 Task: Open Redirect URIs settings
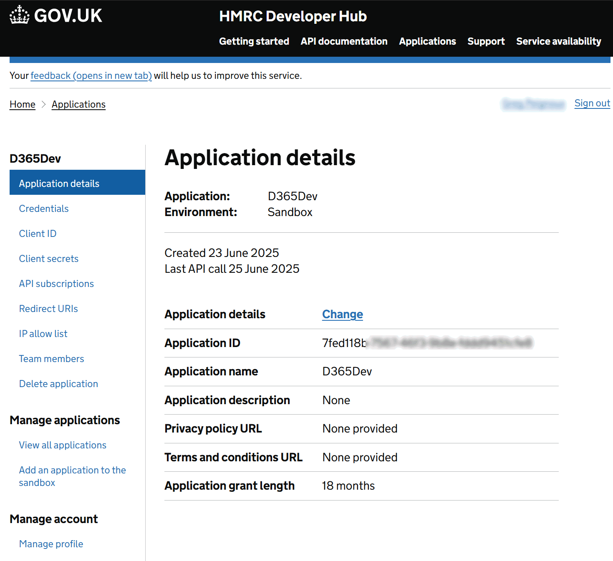click(x=48, y=309)
